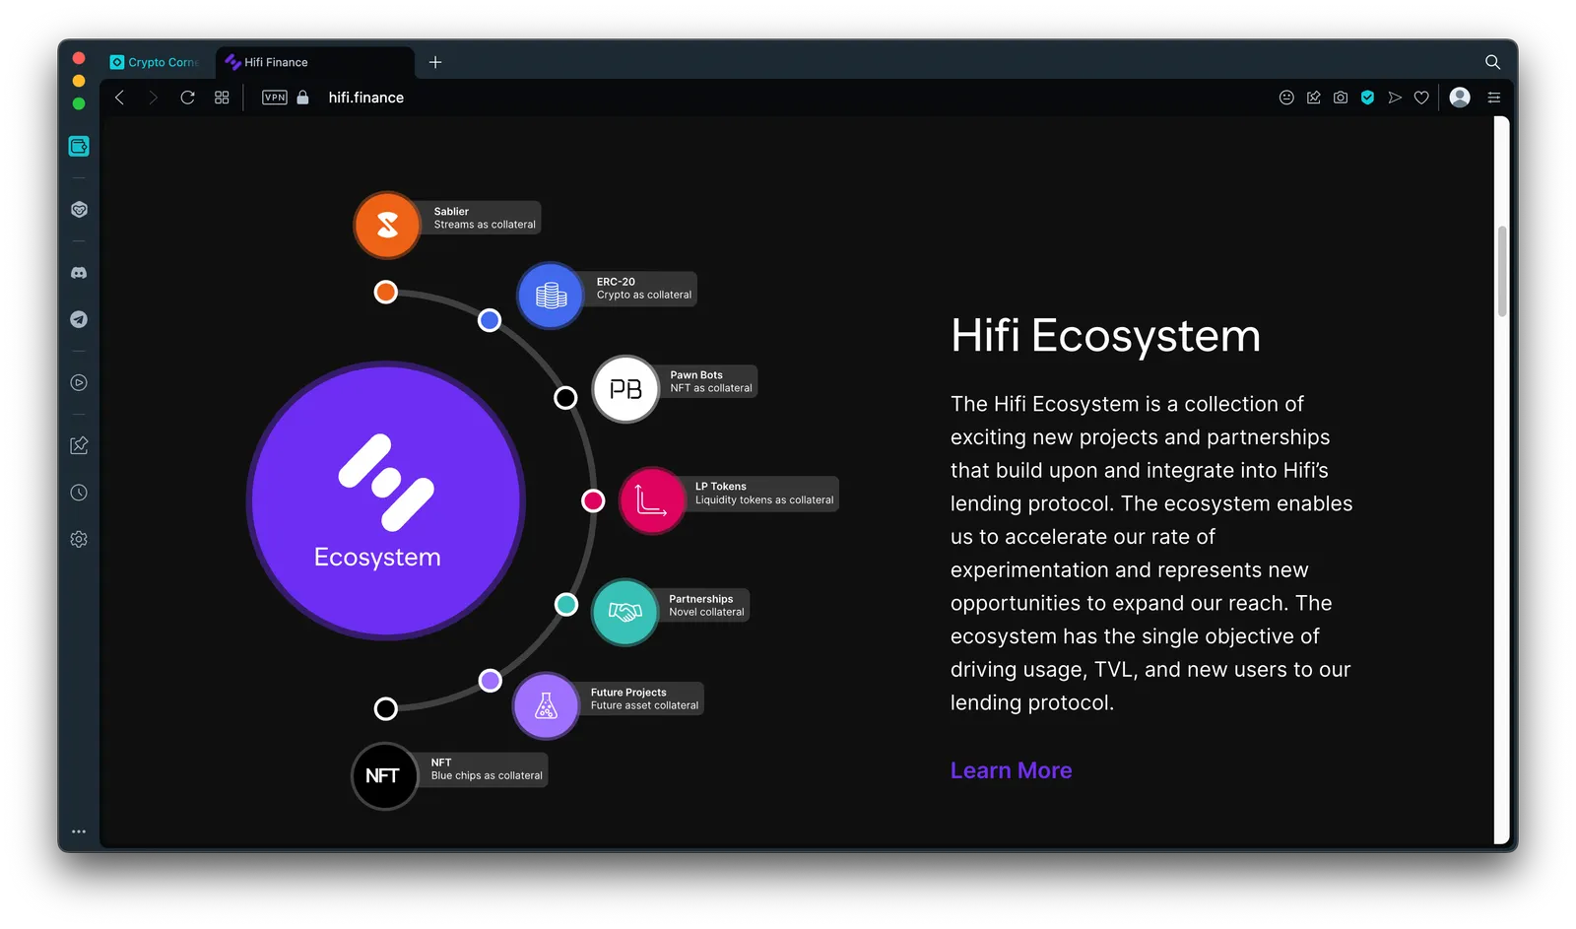Open the emoji smiley toolbar icon

point(1286,98)
